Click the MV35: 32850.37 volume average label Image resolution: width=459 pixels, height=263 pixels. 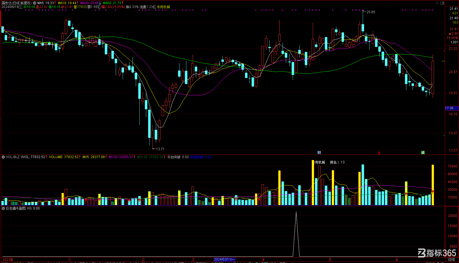pyautogui.click(x=121, y=157)
